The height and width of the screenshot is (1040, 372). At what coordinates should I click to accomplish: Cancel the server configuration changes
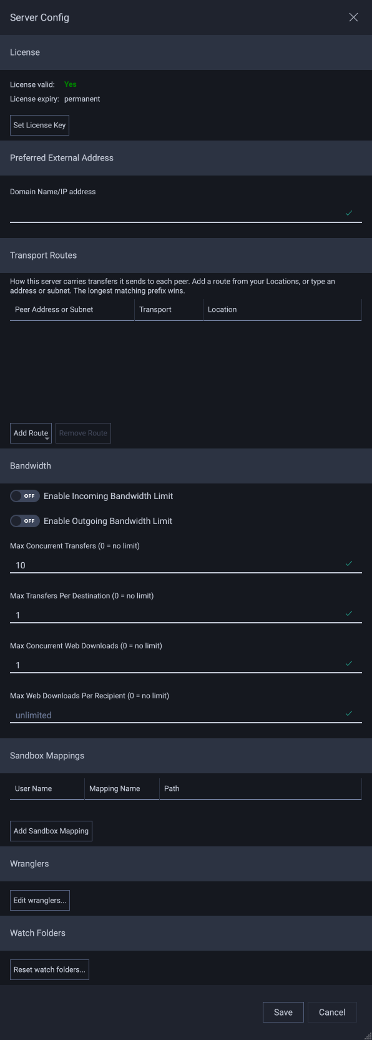coord(332,1012)
